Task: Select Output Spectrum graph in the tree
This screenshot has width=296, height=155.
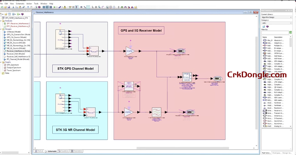Action: (14, 68)
